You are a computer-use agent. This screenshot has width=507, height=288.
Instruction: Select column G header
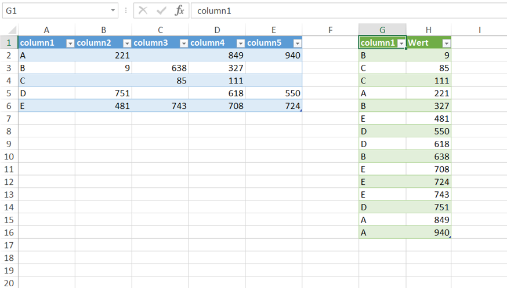382,30
